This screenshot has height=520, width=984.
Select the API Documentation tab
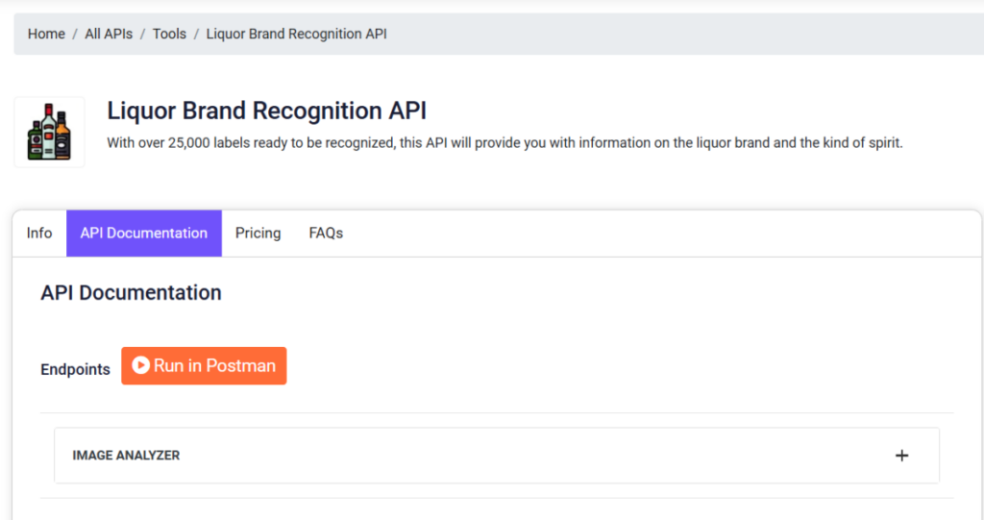[x=144, y=233]
